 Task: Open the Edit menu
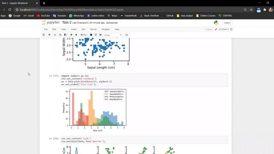tap(54, 30)
